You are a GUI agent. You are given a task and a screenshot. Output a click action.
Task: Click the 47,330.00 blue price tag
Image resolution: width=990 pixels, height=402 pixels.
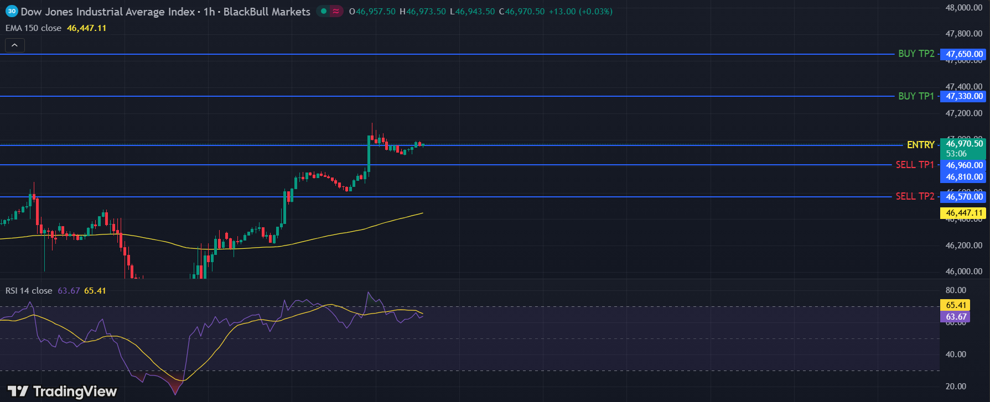[x=964, y=96]
